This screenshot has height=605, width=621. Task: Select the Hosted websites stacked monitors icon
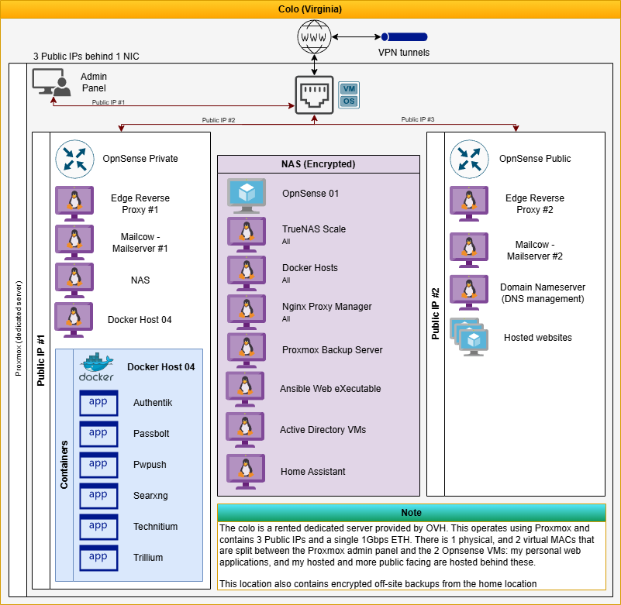469,337
